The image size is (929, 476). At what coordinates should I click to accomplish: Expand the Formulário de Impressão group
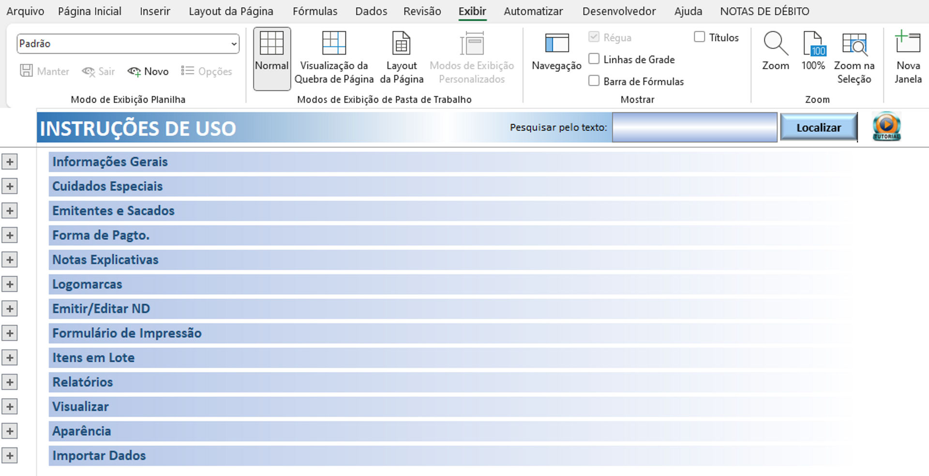coord(10,333)
